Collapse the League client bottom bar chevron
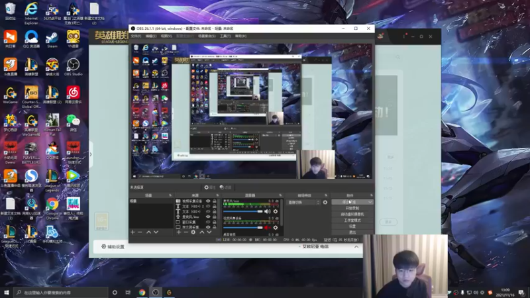Screen dimensions: 530x298 (x=356, y=247)
